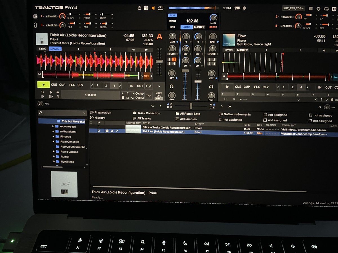Open All Samples favorite
Image resolution: width=338 pixels, height=253 pixels.
[186, 119]
